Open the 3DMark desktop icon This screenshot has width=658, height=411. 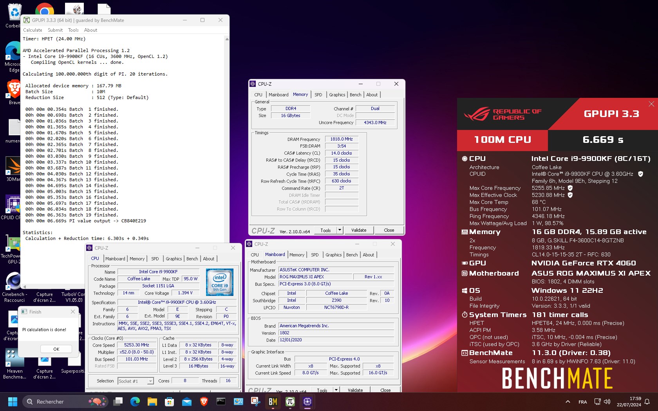13,169
